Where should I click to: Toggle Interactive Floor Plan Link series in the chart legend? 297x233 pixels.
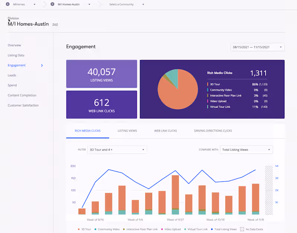click(x=140, y=229)
